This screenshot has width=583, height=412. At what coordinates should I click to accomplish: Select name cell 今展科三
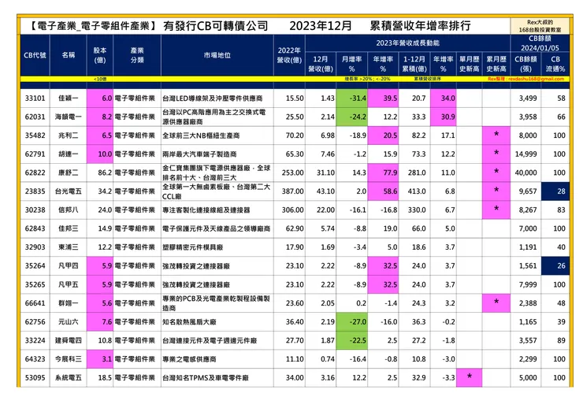coord(69,359)
